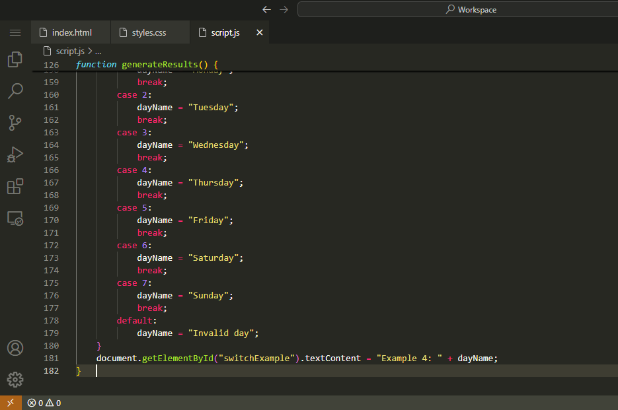Viewport: 618px width, 410px height.
Task: Select script.js in the breadcrumb
Action: click(x=69, y=51)
